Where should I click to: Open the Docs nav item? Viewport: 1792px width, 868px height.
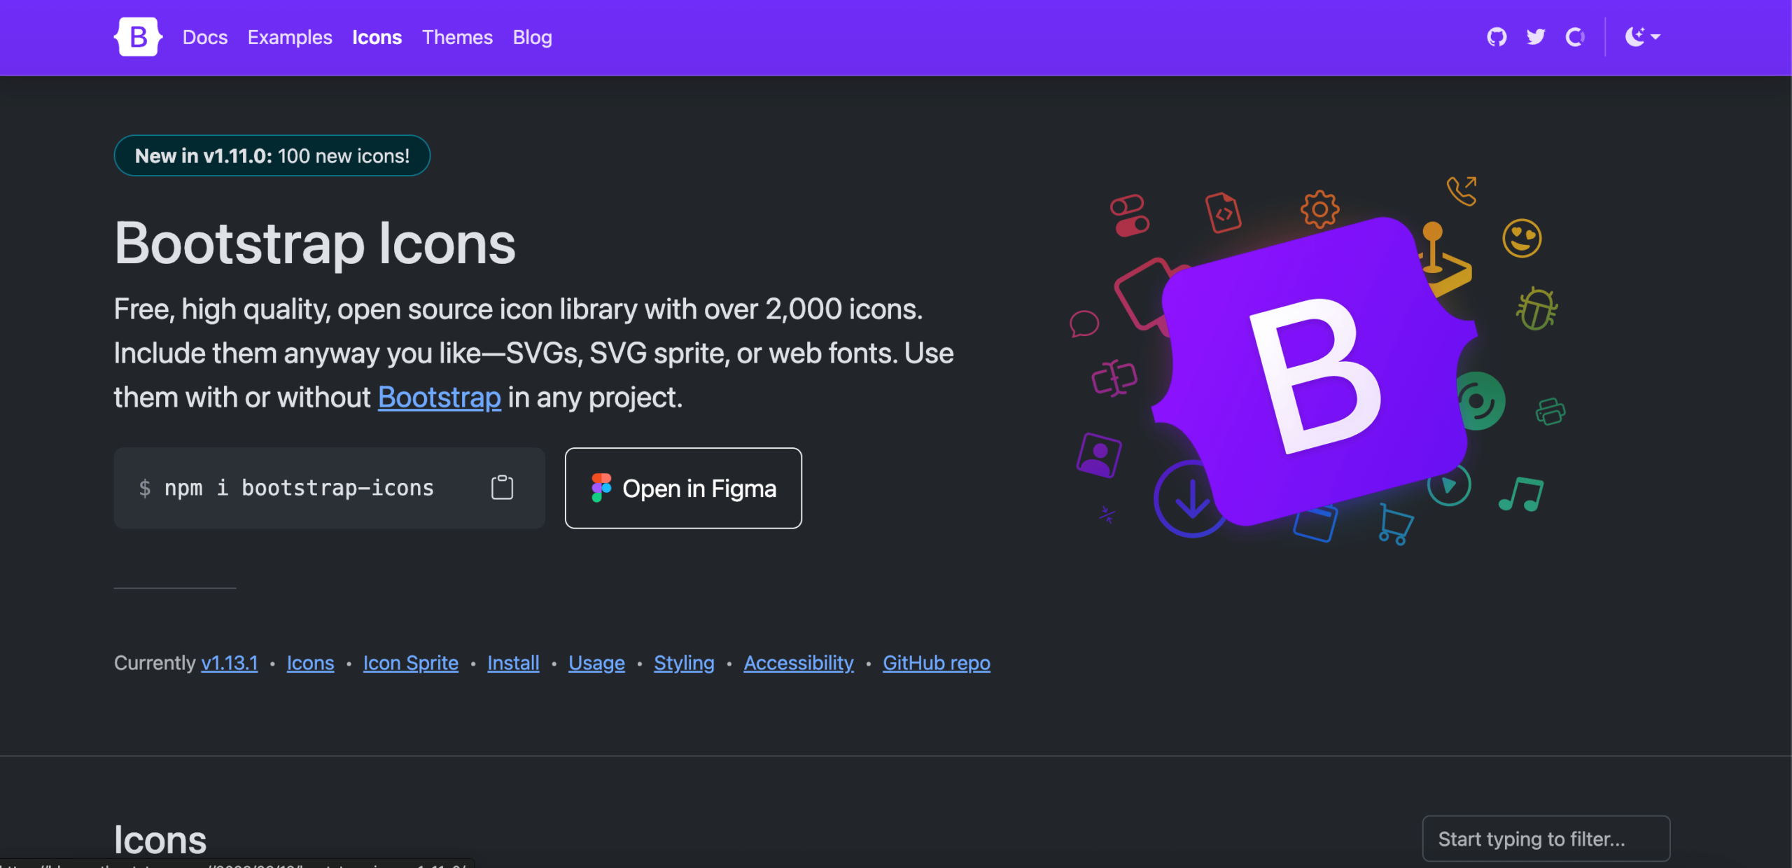pyautogui.click(x=205, y=37)
